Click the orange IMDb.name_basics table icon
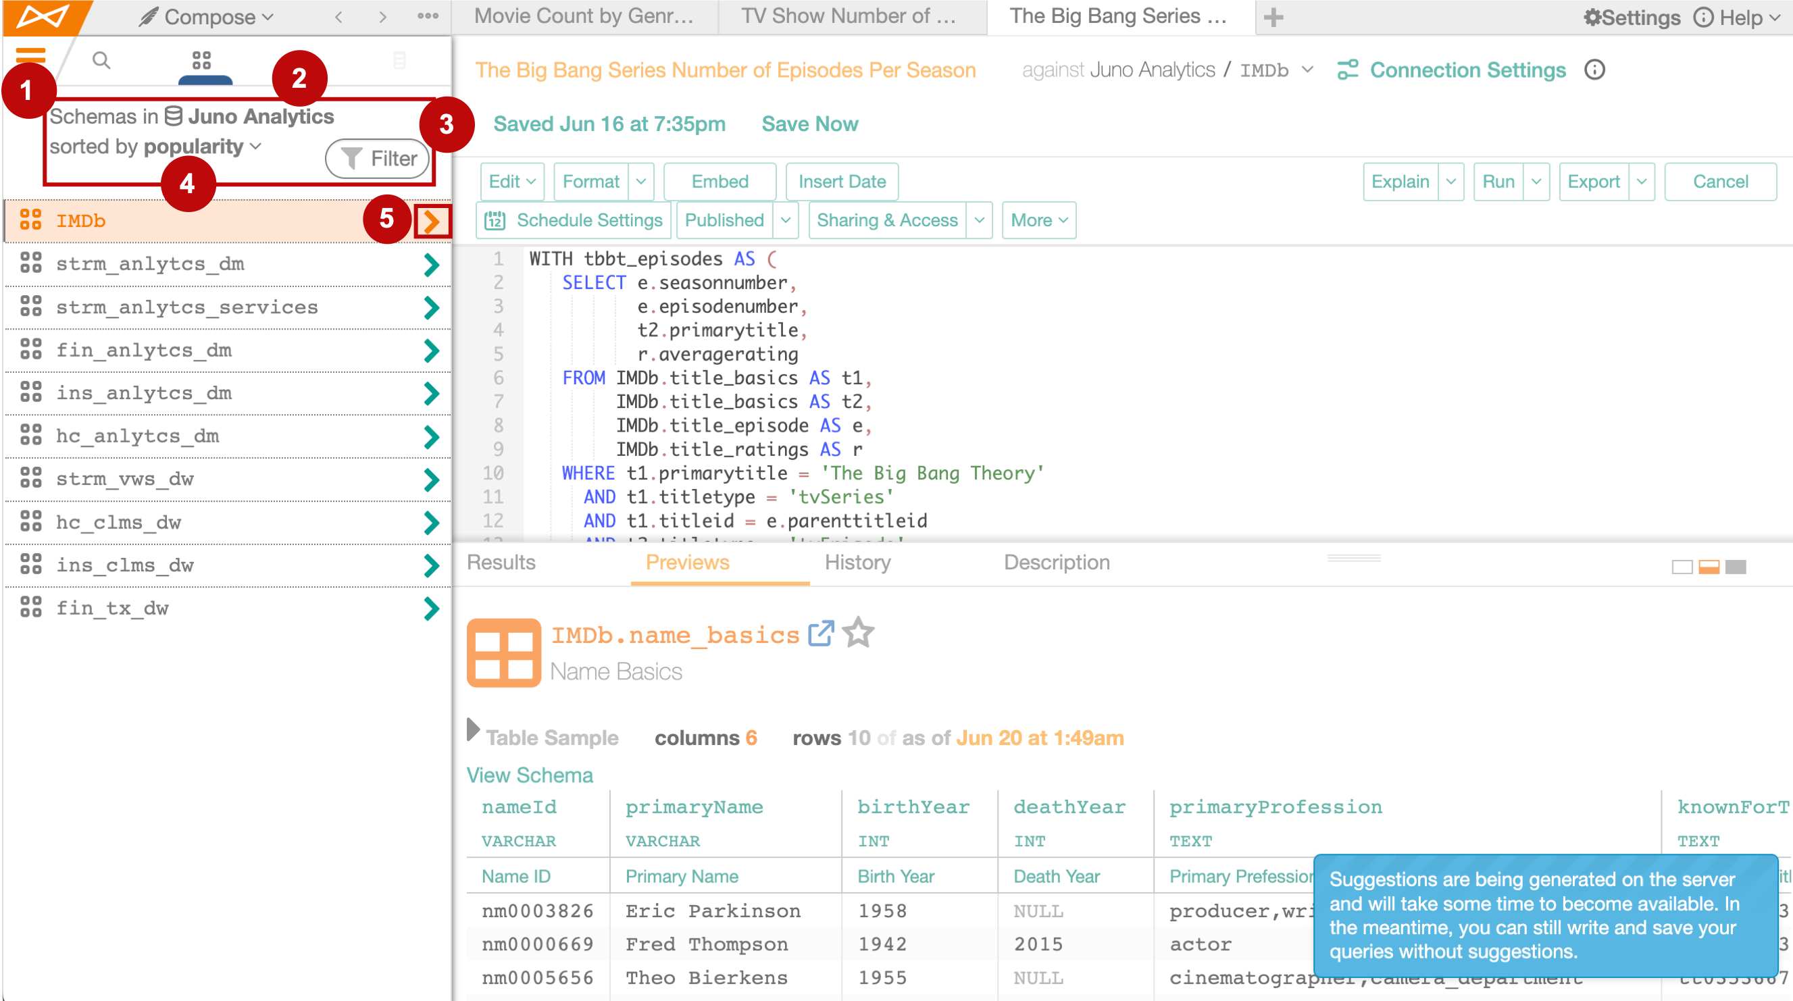This screenshot has width=1793, height=1001. pos(504,652)
